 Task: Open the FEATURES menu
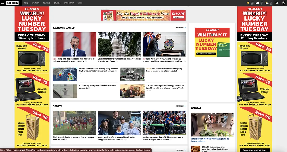pos(46,3)
